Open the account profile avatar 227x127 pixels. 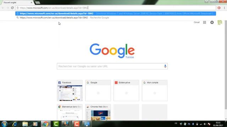point(220,22)
